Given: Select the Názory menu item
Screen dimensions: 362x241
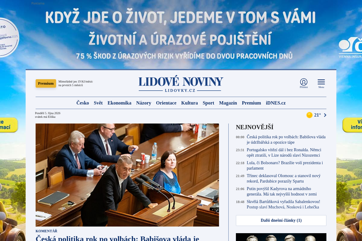Looking at the screenshot, I should (x=144, y=103).
